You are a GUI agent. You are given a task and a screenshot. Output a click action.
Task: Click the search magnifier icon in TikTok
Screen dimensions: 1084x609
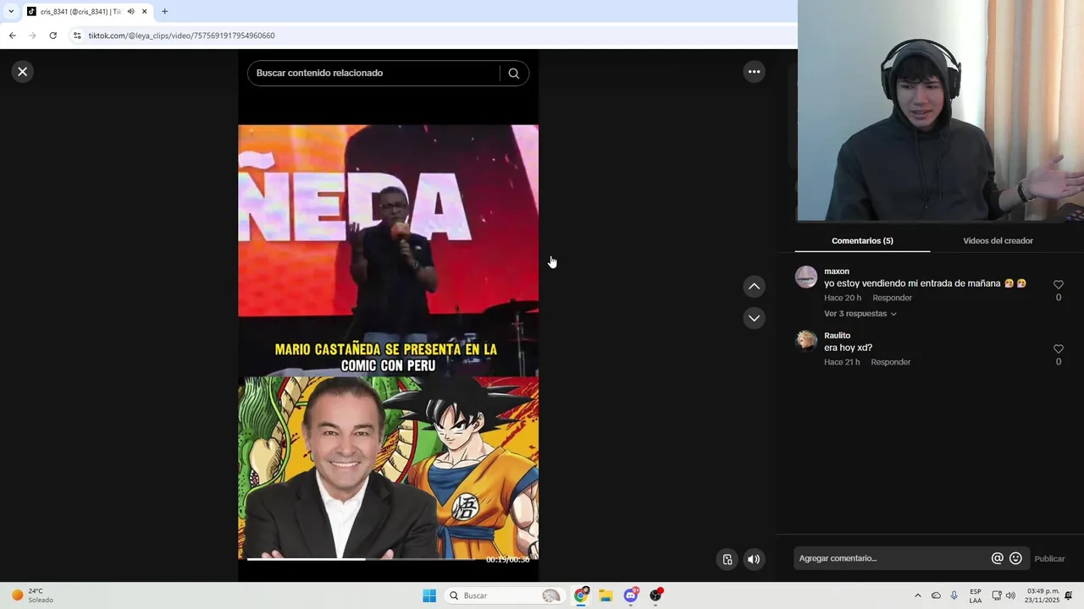[x=513, y=74]
